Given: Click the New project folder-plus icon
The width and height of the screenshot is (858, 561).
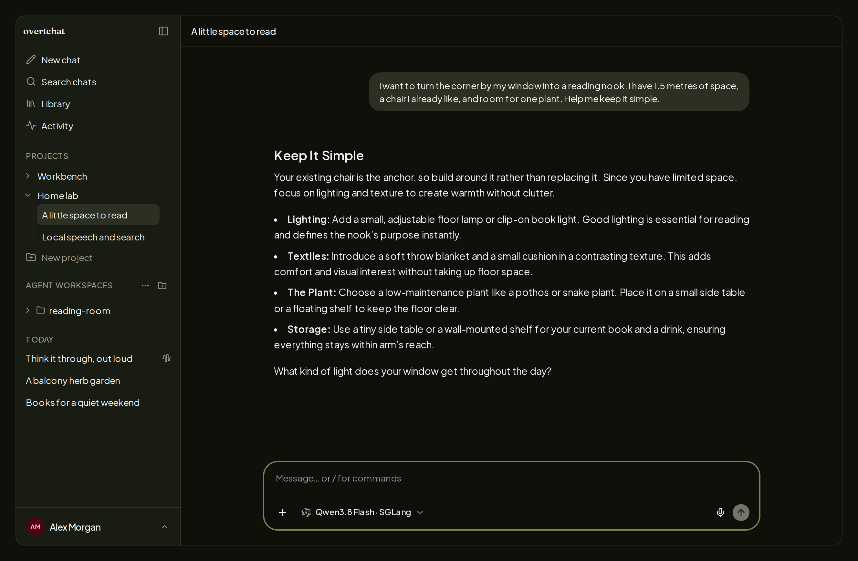Looking at the screenshot, I should (31, 257).
